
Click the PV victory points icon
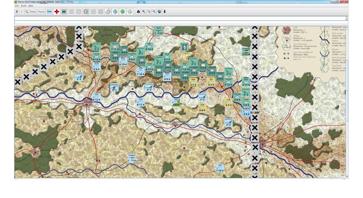coord(64,12)
